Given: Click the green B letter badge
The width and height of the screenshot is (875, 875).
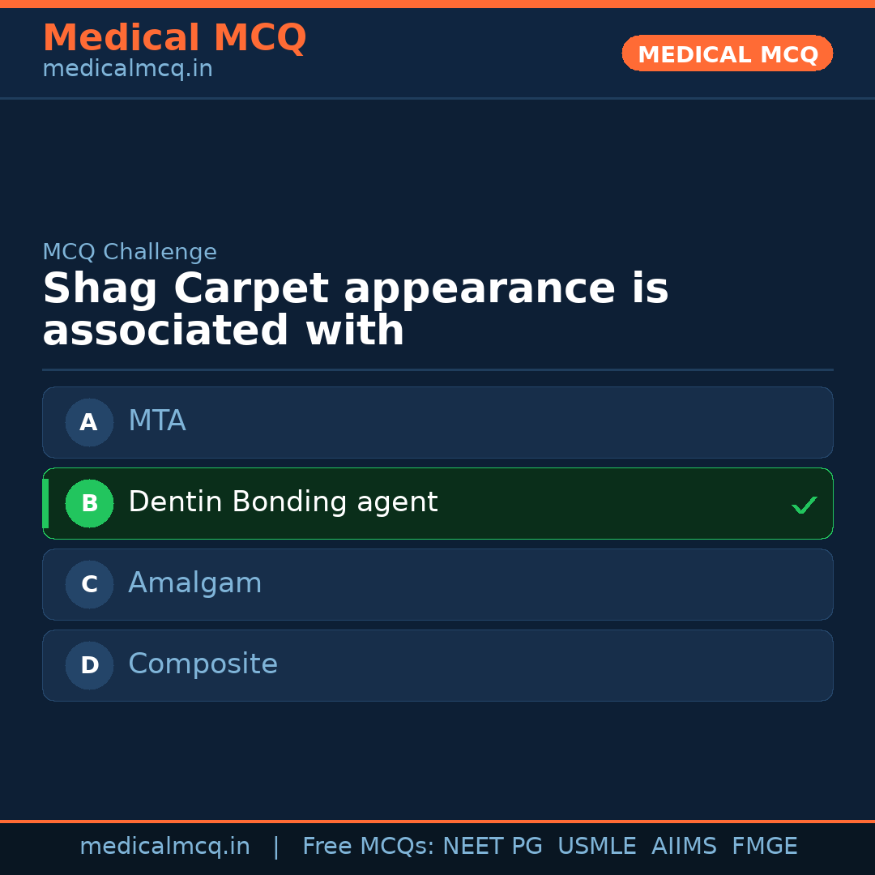Looking at the screenshot, I should [89, 503].
